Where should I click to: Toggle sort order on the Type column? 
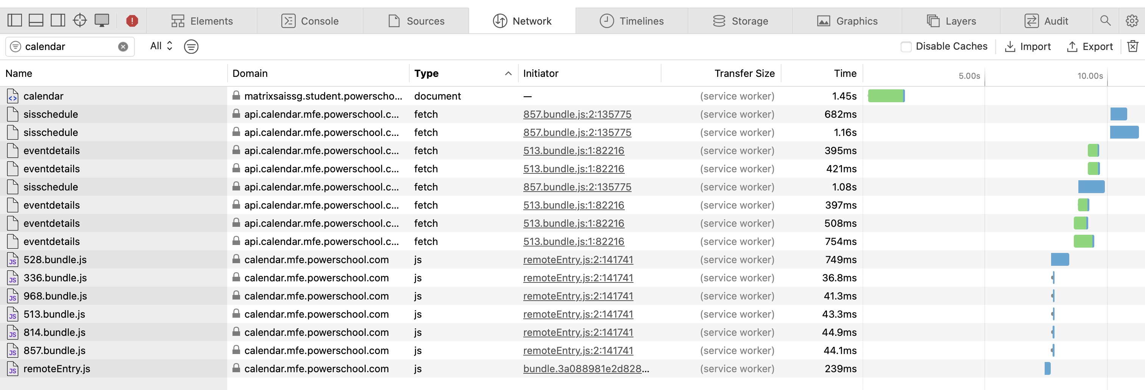pyautogui.click(x=426, y=73)
